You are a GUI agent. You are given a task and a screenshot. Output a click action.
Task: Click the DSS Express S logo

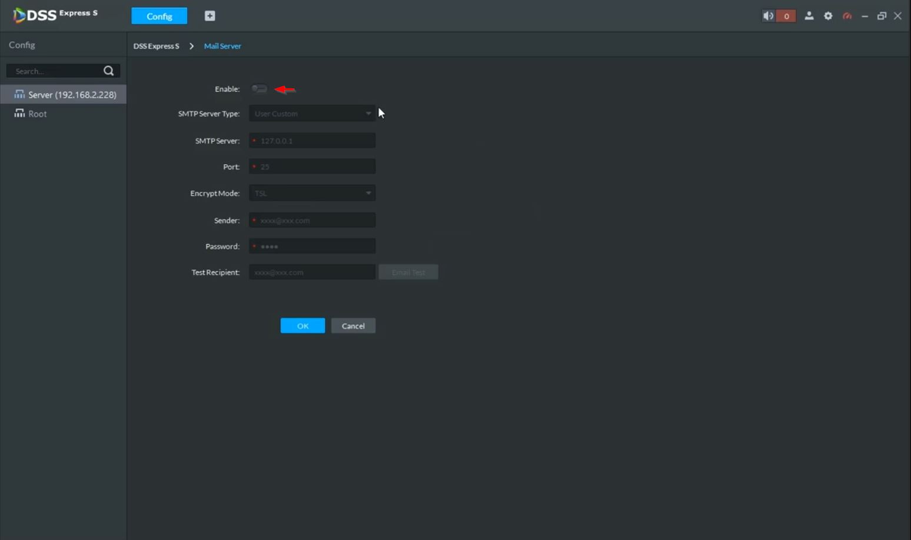pos(55,15)
